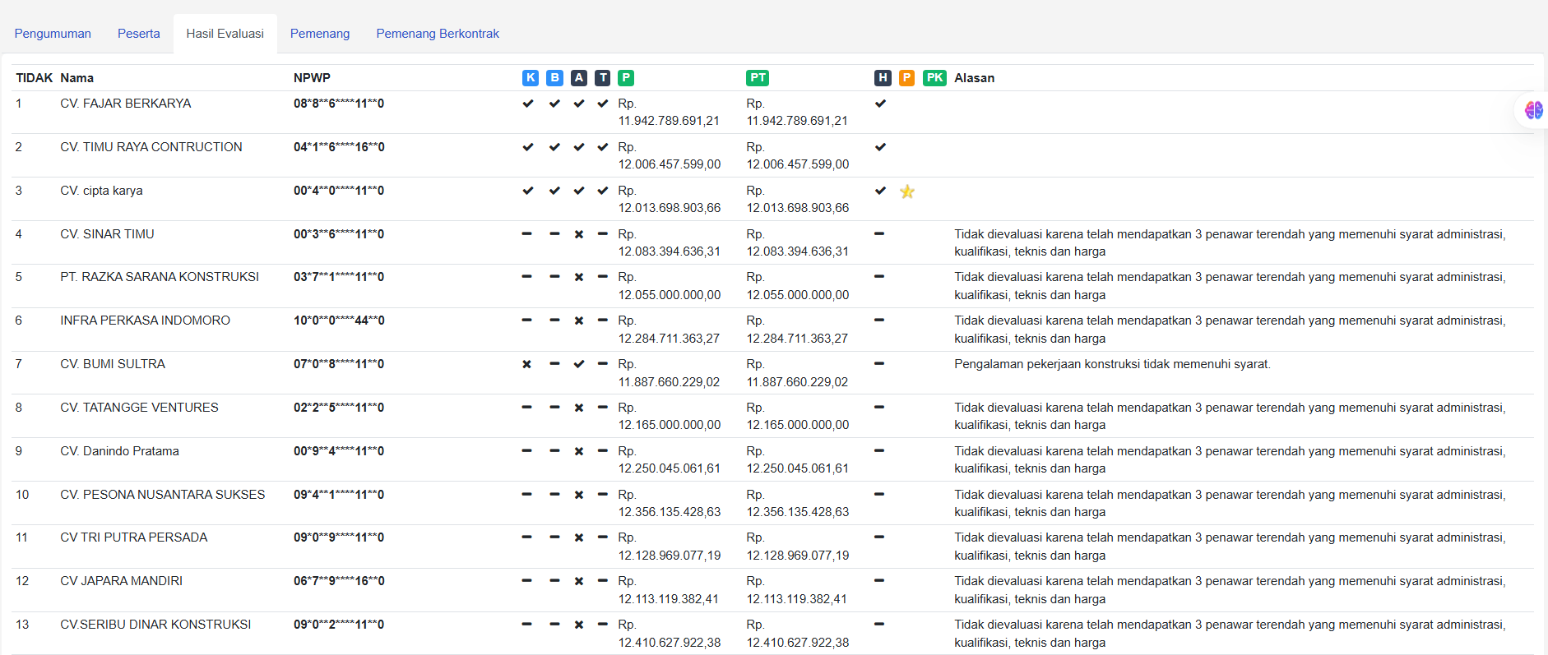Viewport: 1548px width, 655px height.
Task: Click K checkmark for CV. FAJAR BERKARYA
Action: [x=528, y=104]
